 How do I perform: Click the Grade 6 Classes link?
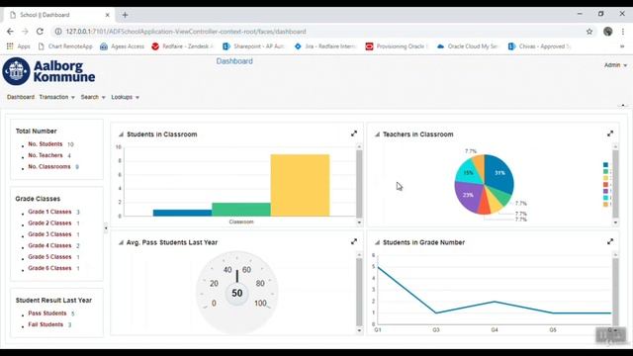click(x=49, y=268)
